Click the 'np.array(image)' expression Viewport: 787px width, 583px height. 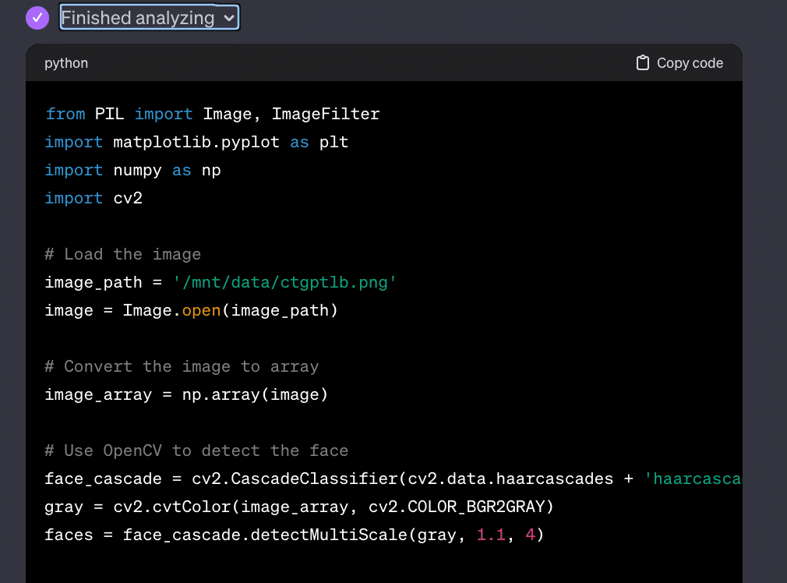click(255, 394)
